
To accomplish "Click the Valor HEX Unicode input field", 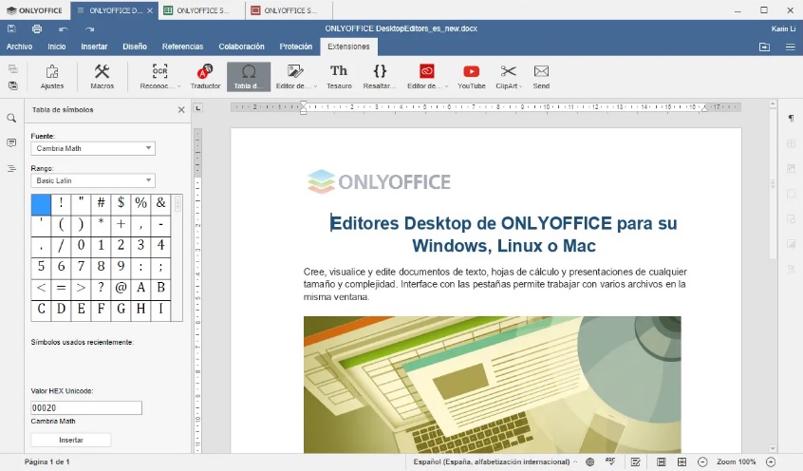I will [x=86, y=408].
